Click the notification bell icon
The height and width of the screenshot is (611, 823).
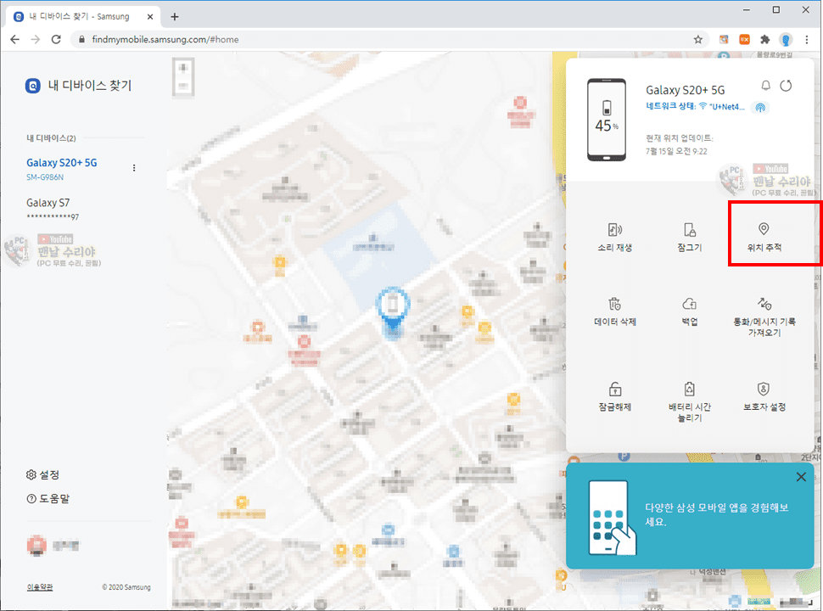click(766, 86)
